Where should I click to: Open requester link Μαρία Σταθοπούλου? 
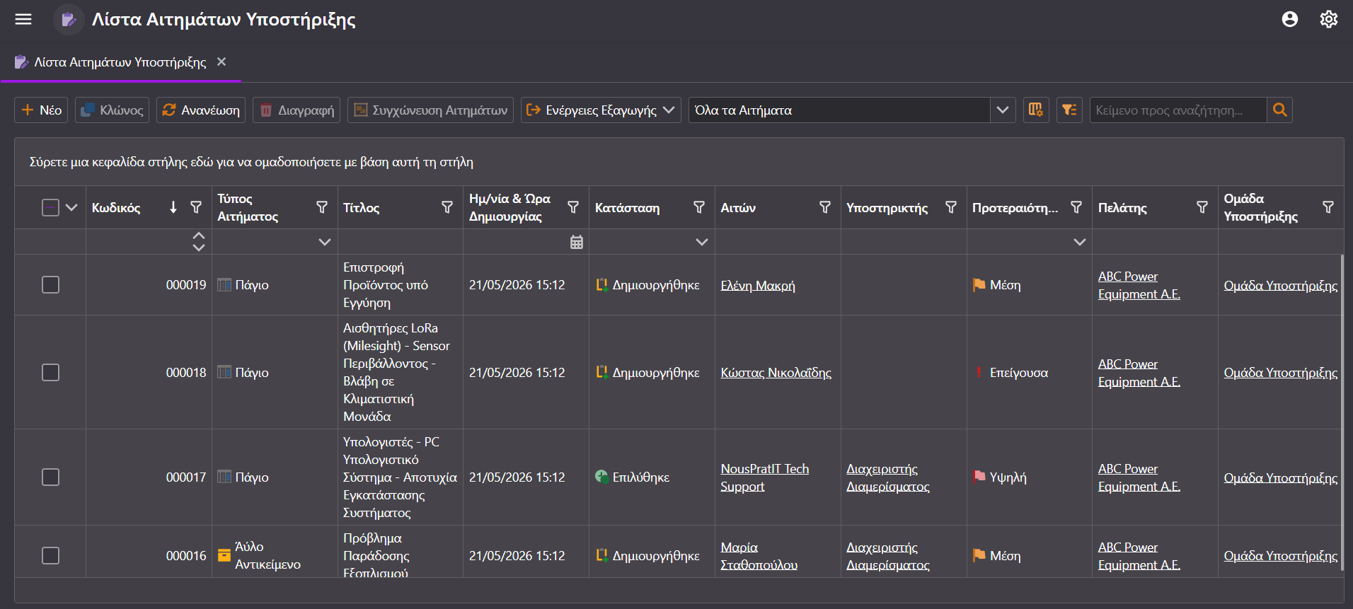point(759,556)
